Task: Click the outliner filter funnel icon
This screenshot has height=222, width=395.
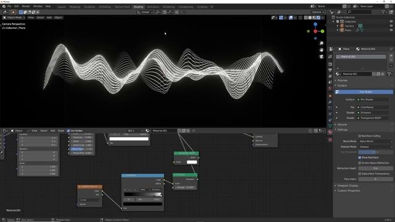Action: [x=383, y=12]
